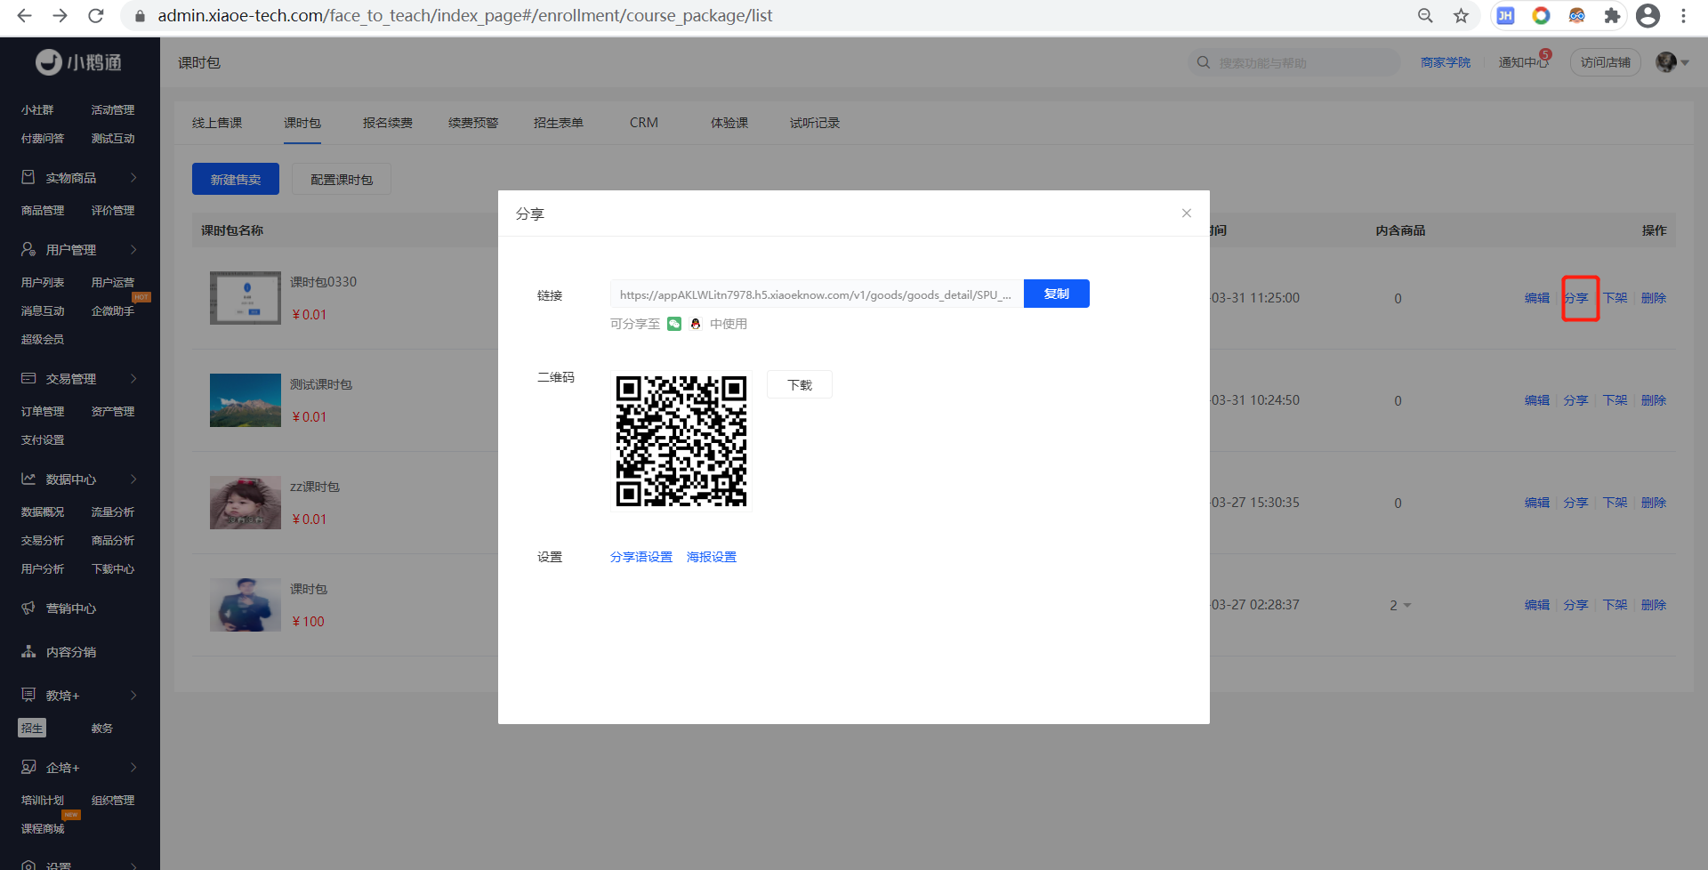
Task: Open 企微助手 in the sidebar
Action: click(113, 310)
